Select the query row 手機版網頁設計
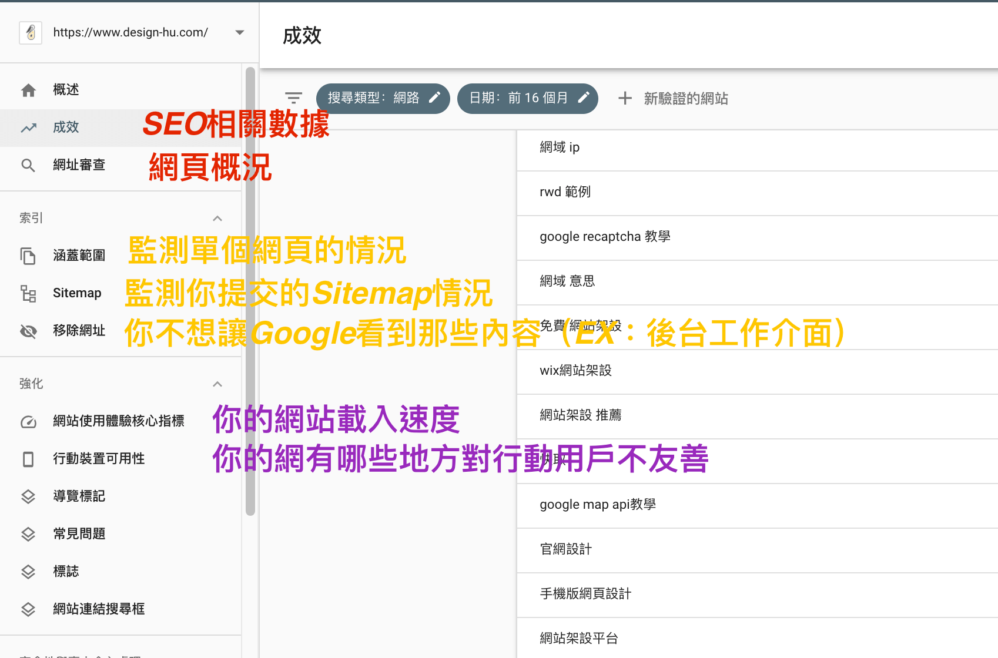 click(757, 594)
